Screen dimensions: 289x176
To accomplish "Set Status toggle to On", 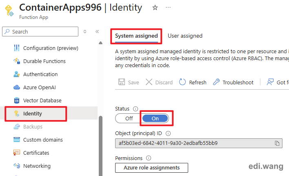I will [155, 118].
